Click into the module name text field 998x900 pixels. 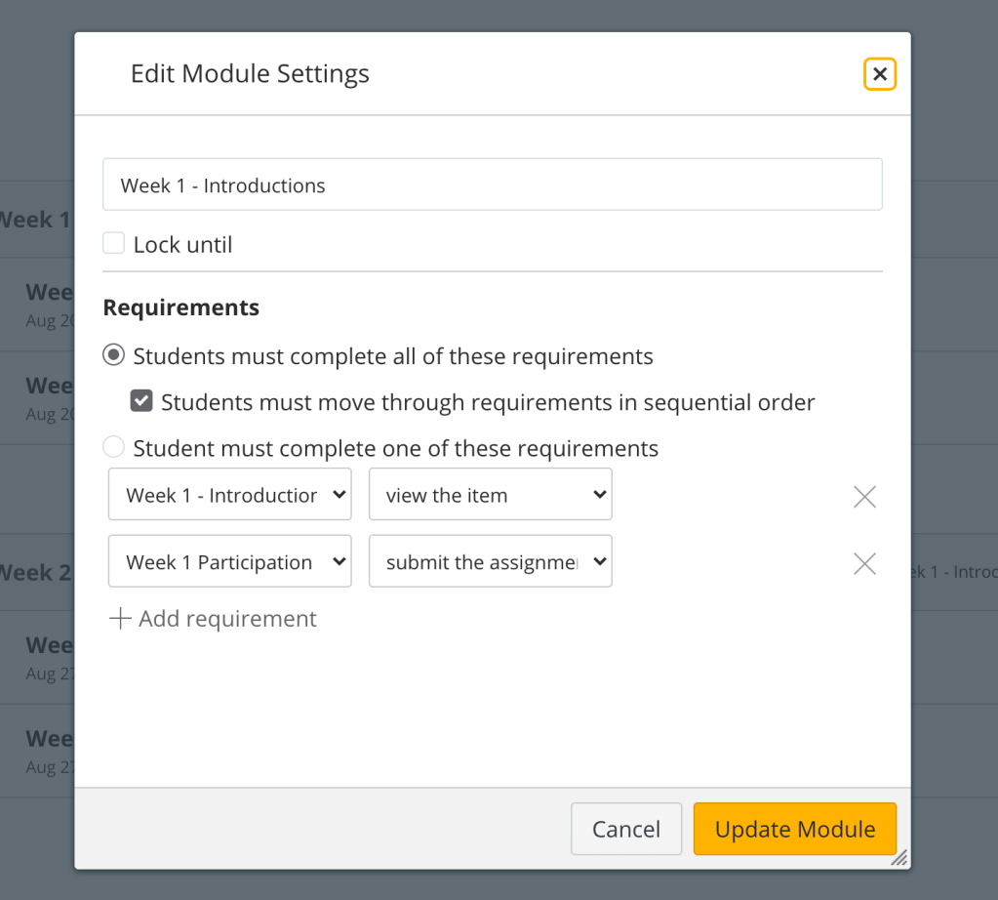pos(492,185)
